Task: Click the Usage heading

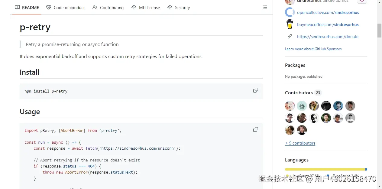Action: [x=30, y=112]
